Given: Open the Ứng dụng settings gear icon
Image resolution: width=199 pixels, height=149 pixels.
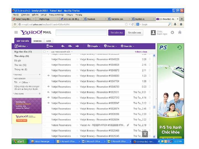Looking at the screenshot, I should [x=40, y=94].
